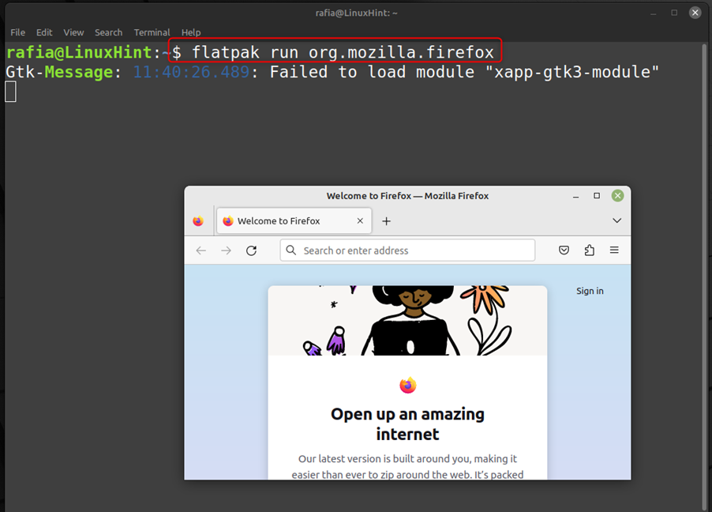Open Save to Pocket icon
Screen dimensions: 712x512
(x=564, y=250)
